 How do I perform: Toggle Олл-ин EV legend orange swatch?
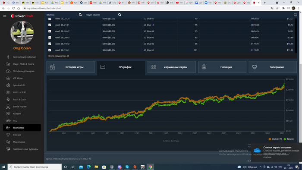[x=270, y=139]
